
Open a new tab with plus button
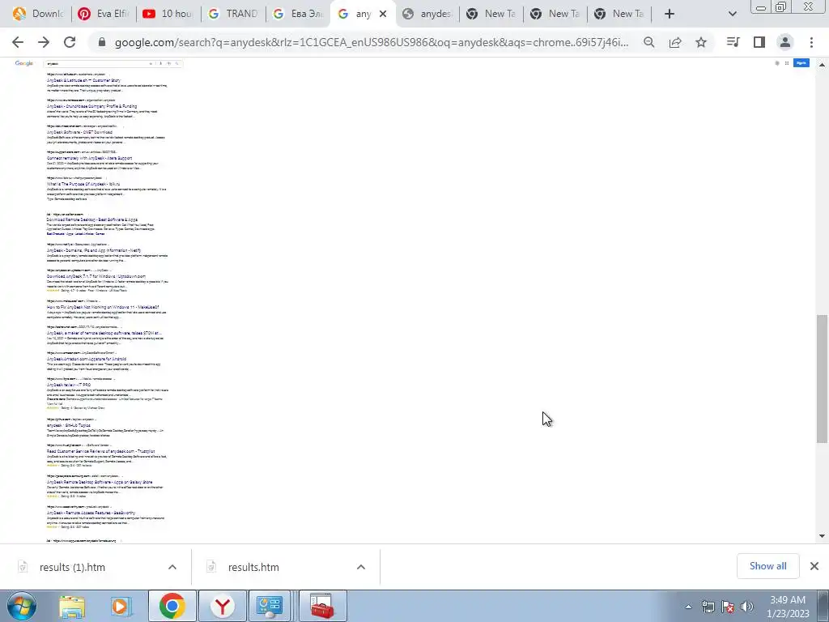coord(670,14)
